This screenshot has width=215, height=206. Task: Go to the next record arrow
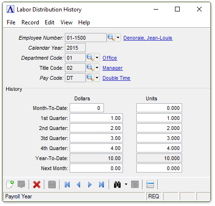pyautogui.click(x=90, y=184)
